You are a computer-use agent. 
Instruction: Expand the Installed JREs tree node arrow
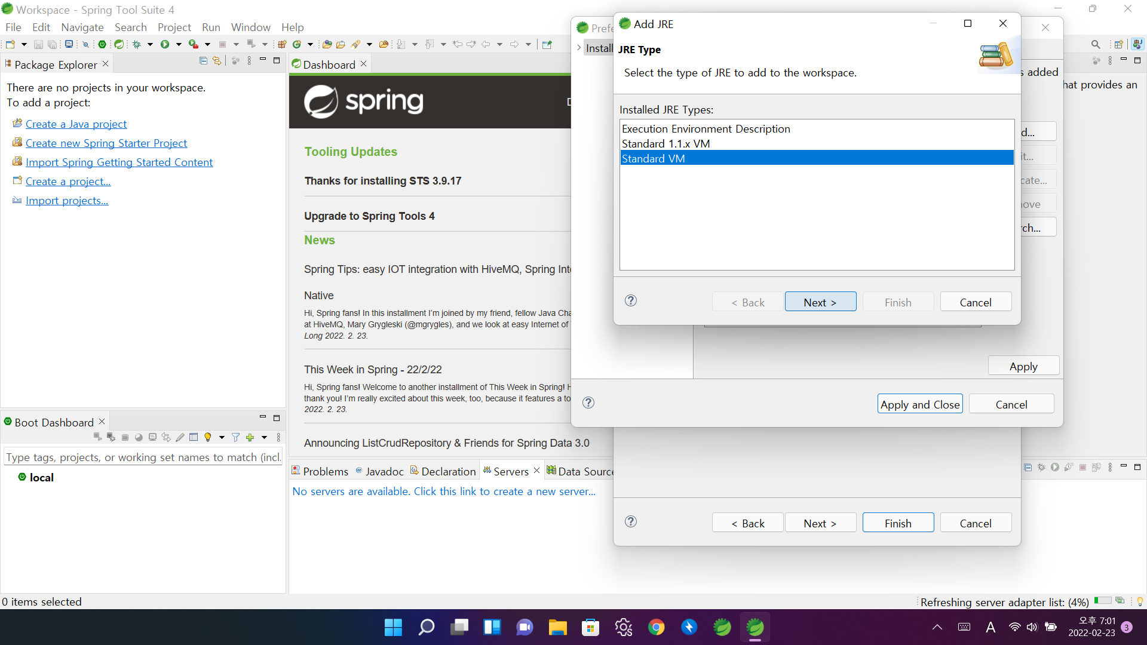579,48
